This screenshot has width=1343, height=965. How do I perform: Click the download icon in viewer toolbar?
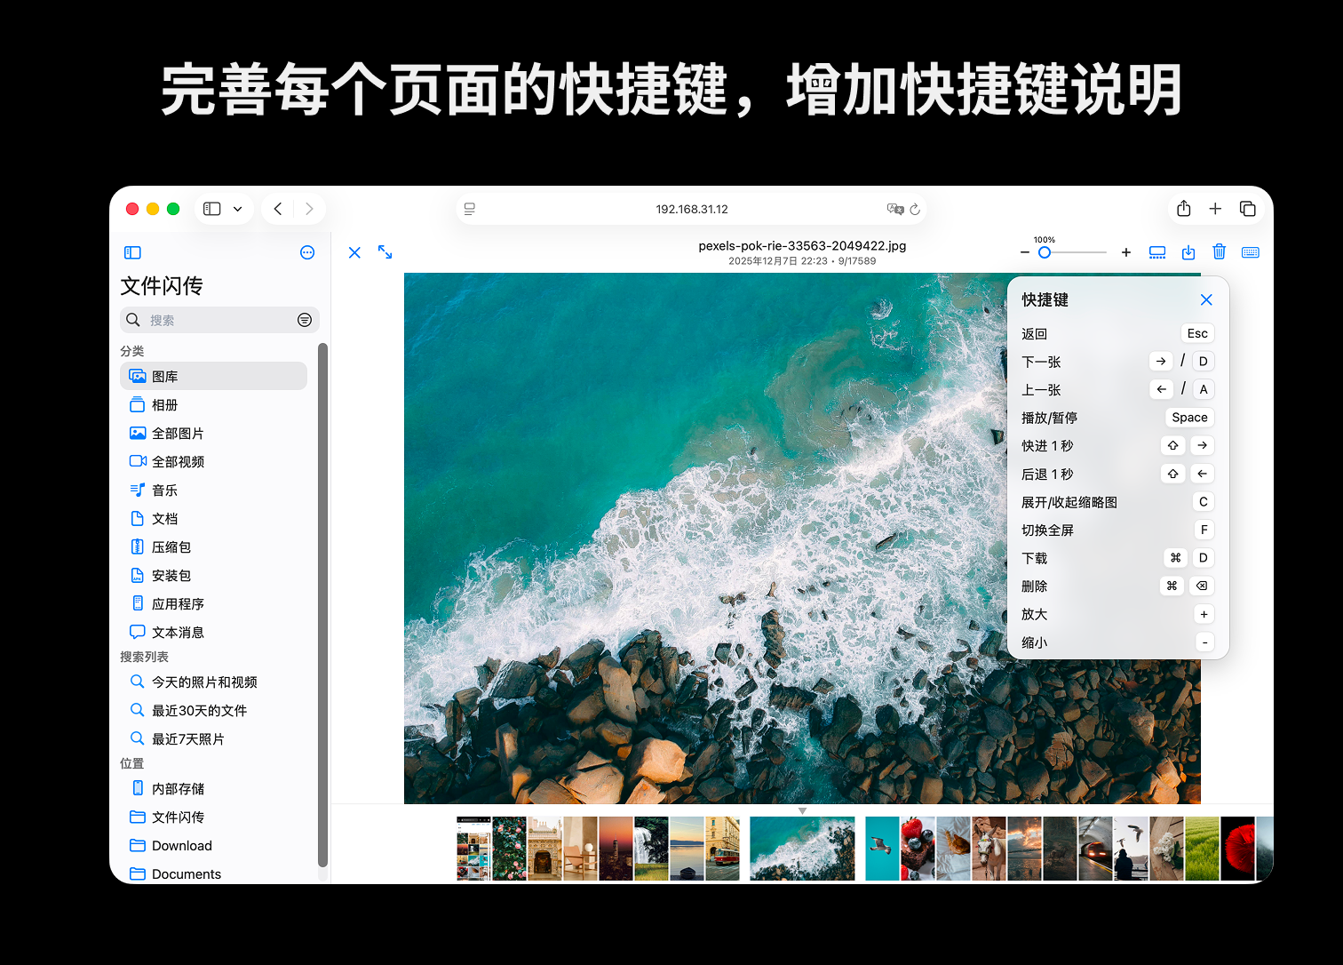coord(1188,252)
